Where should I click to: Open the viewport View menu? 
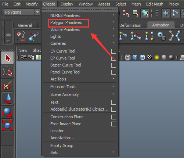pos(23,50)
